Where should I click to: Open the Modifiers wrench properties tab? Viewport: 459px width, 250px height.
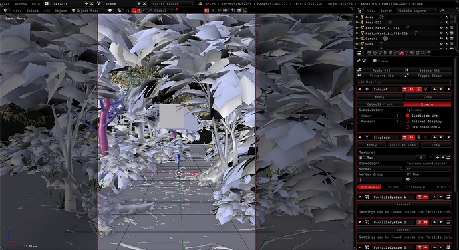coord(401,53)
